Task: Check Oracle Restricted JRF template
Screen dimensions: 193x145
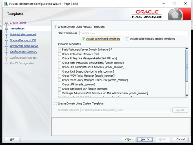Action: click(60, 89)
